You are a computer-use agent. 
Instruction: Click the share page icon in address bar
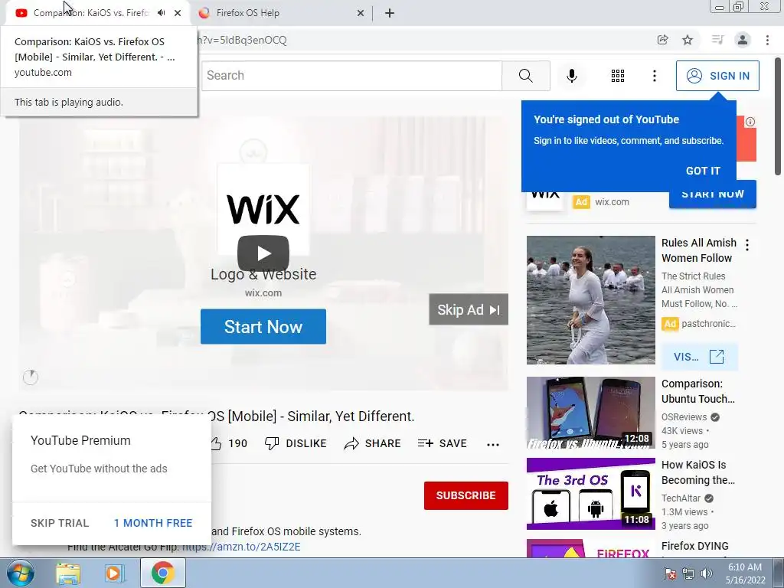point(662,40)
